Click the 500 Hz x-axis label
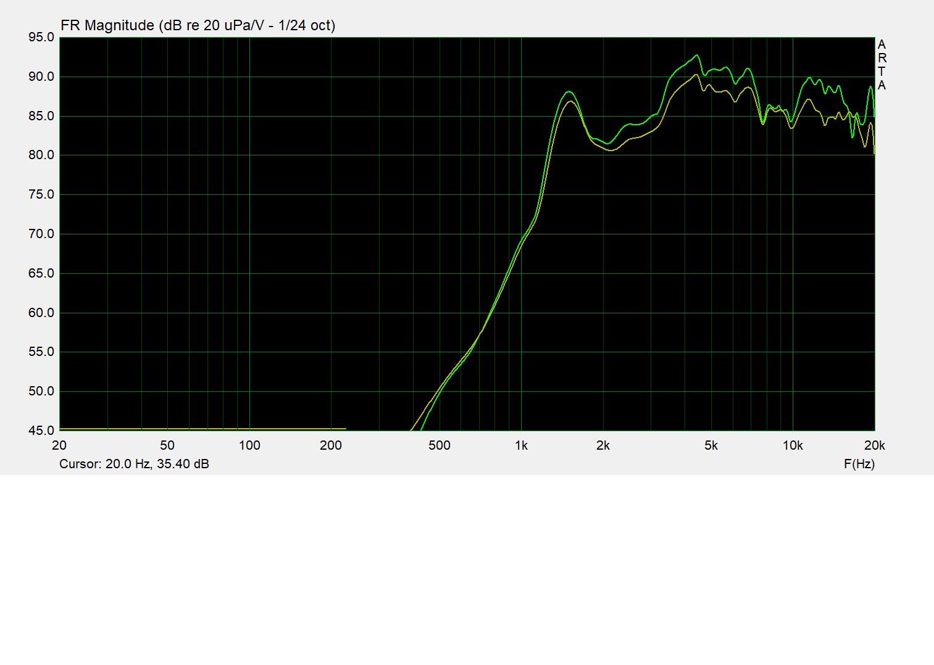934x665 pixels. (439, 445)
